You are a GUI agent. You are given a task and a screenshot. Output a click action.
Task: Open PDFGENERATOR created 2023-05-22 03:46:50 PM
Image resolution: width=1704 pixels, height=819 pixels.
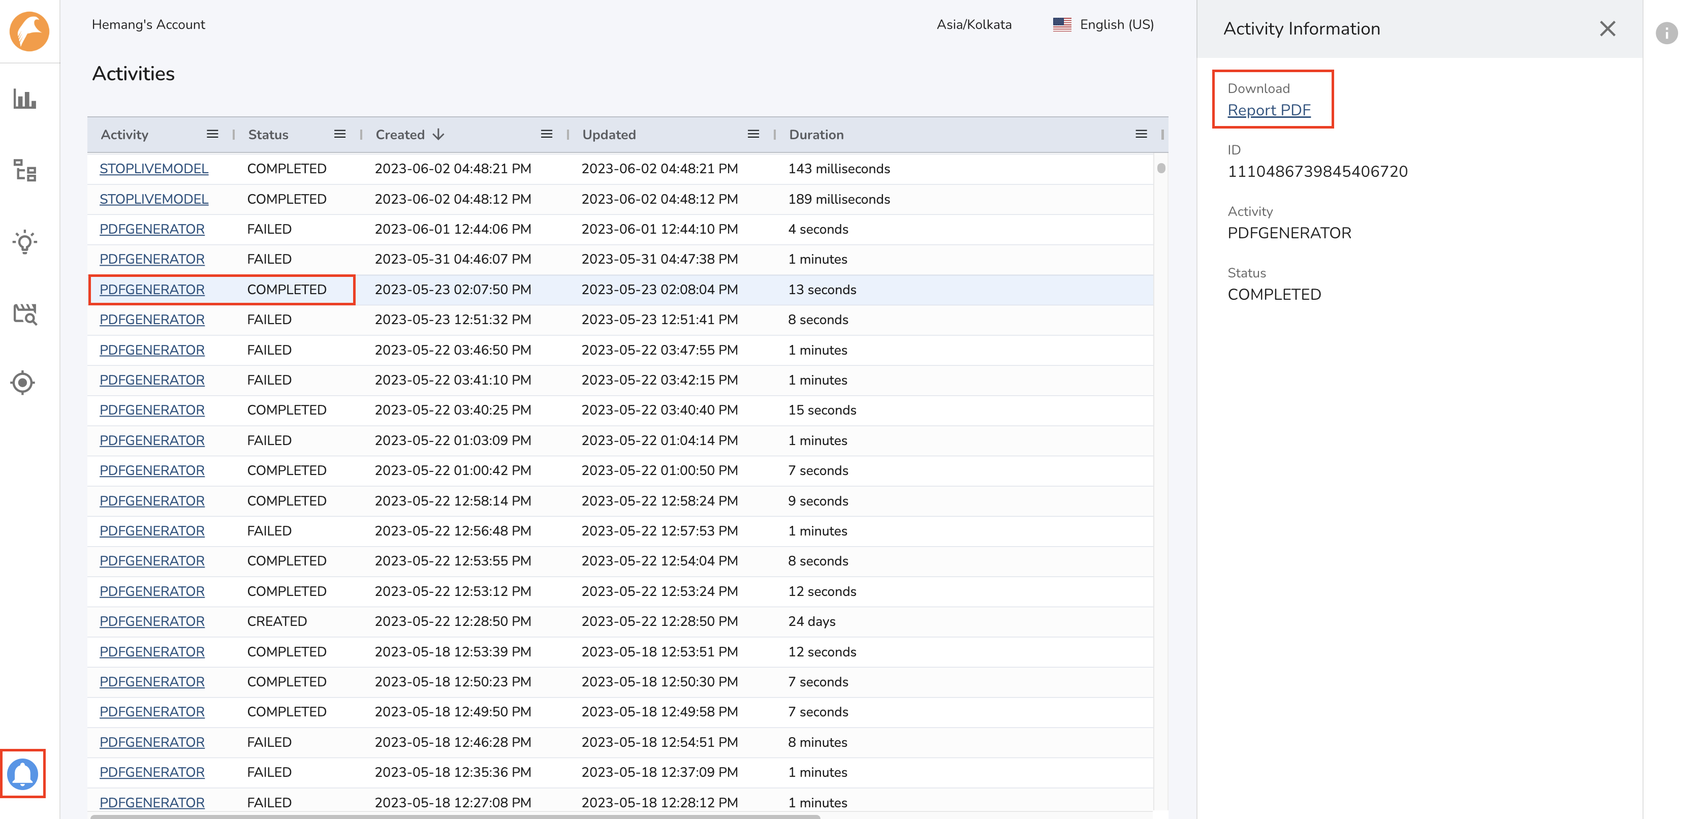pyautogui.click(x=151, y=350)
